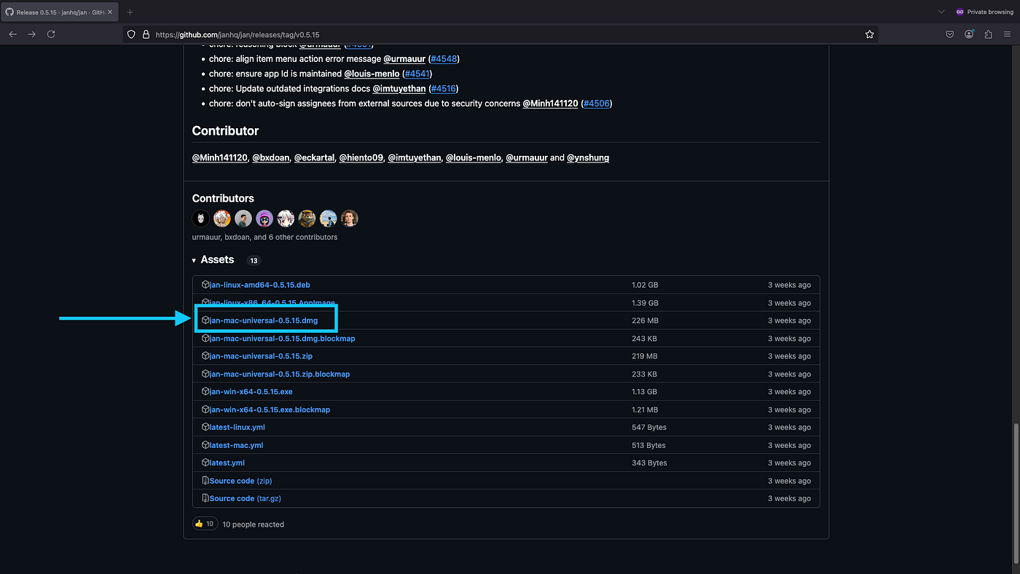Screen dimensions: 1020x574
Task: Select the Release 0.5.15 janhq/jan tab
Action: 60,12
